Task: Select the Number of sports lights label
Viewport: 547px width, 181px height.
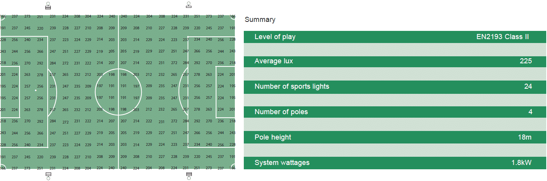Action: point(292,87)
